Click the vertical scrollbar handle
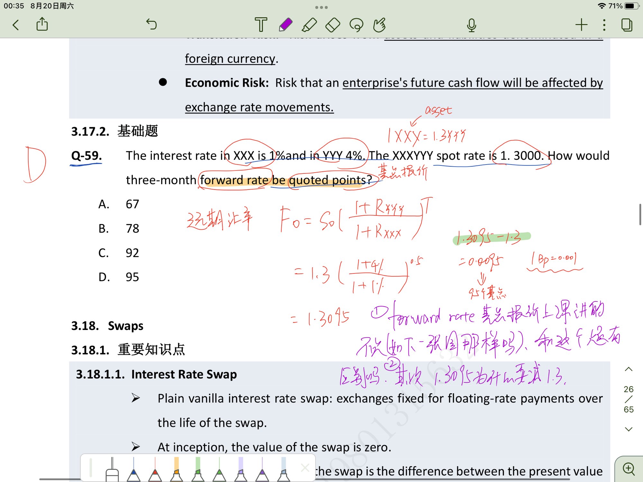 (640, 214)
